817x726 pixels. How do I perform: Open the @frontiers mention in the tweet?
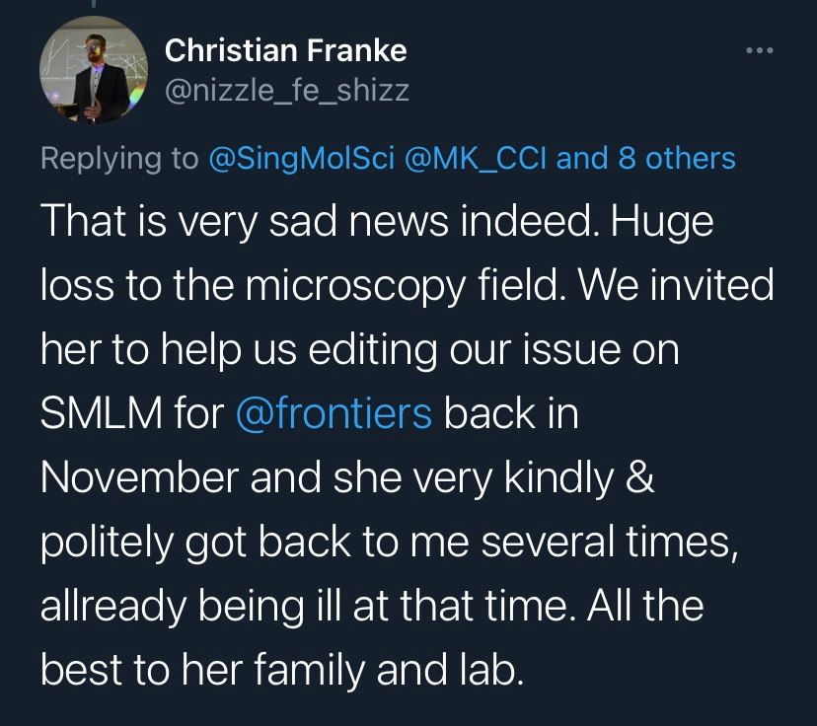click(x=334, y=414)
